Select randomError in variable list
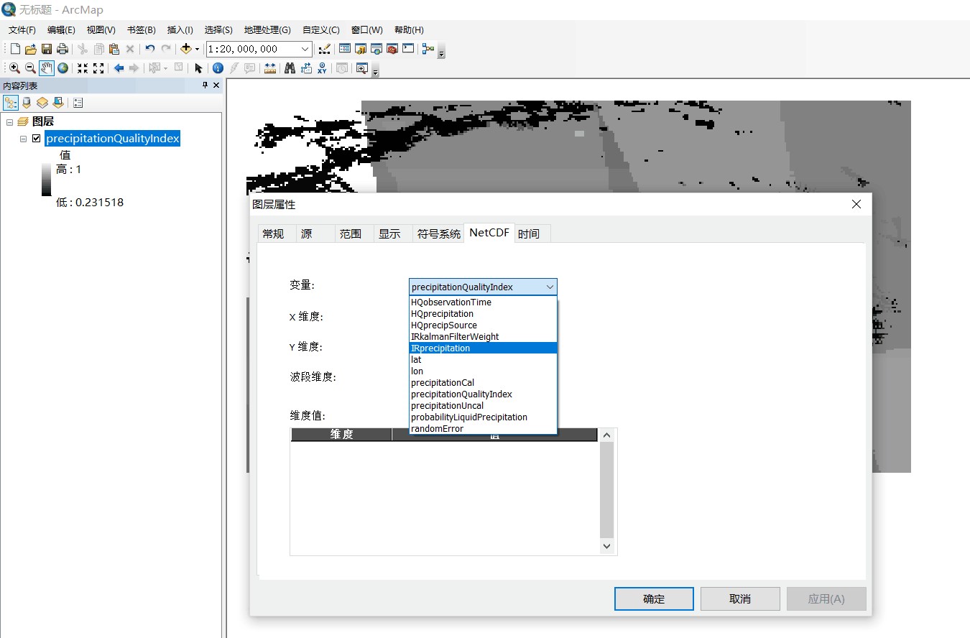This screenshot has width=970, height=638. 483,428
